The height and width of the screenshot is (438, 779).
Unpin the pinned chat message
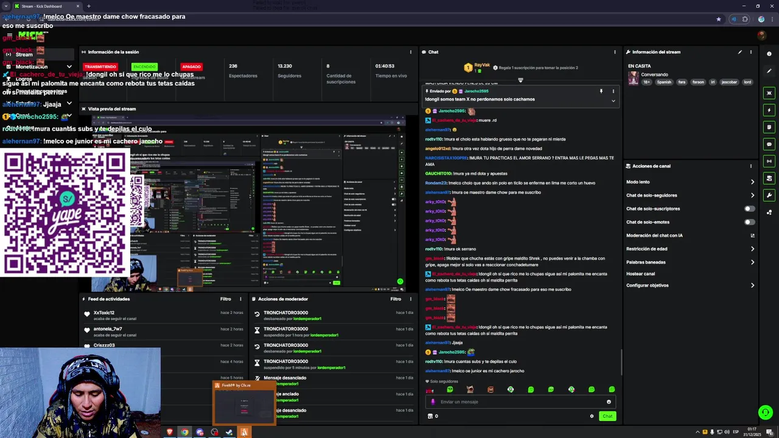[601, 91]
